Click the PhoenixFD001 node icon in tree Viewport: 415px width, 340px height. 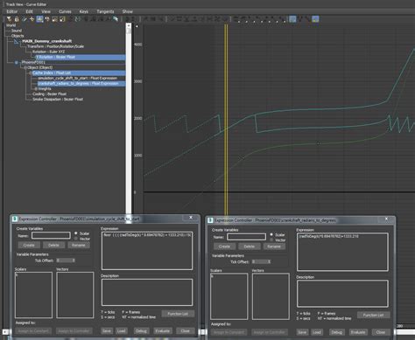coord(17,62)
